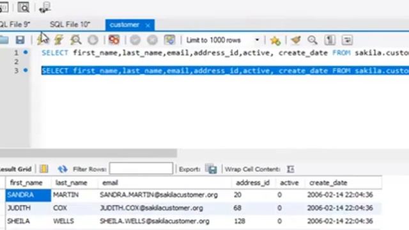Switch to SQL File 9 tab
The image size is (409, 230).
pyautogui.click(x=15, y=24)
